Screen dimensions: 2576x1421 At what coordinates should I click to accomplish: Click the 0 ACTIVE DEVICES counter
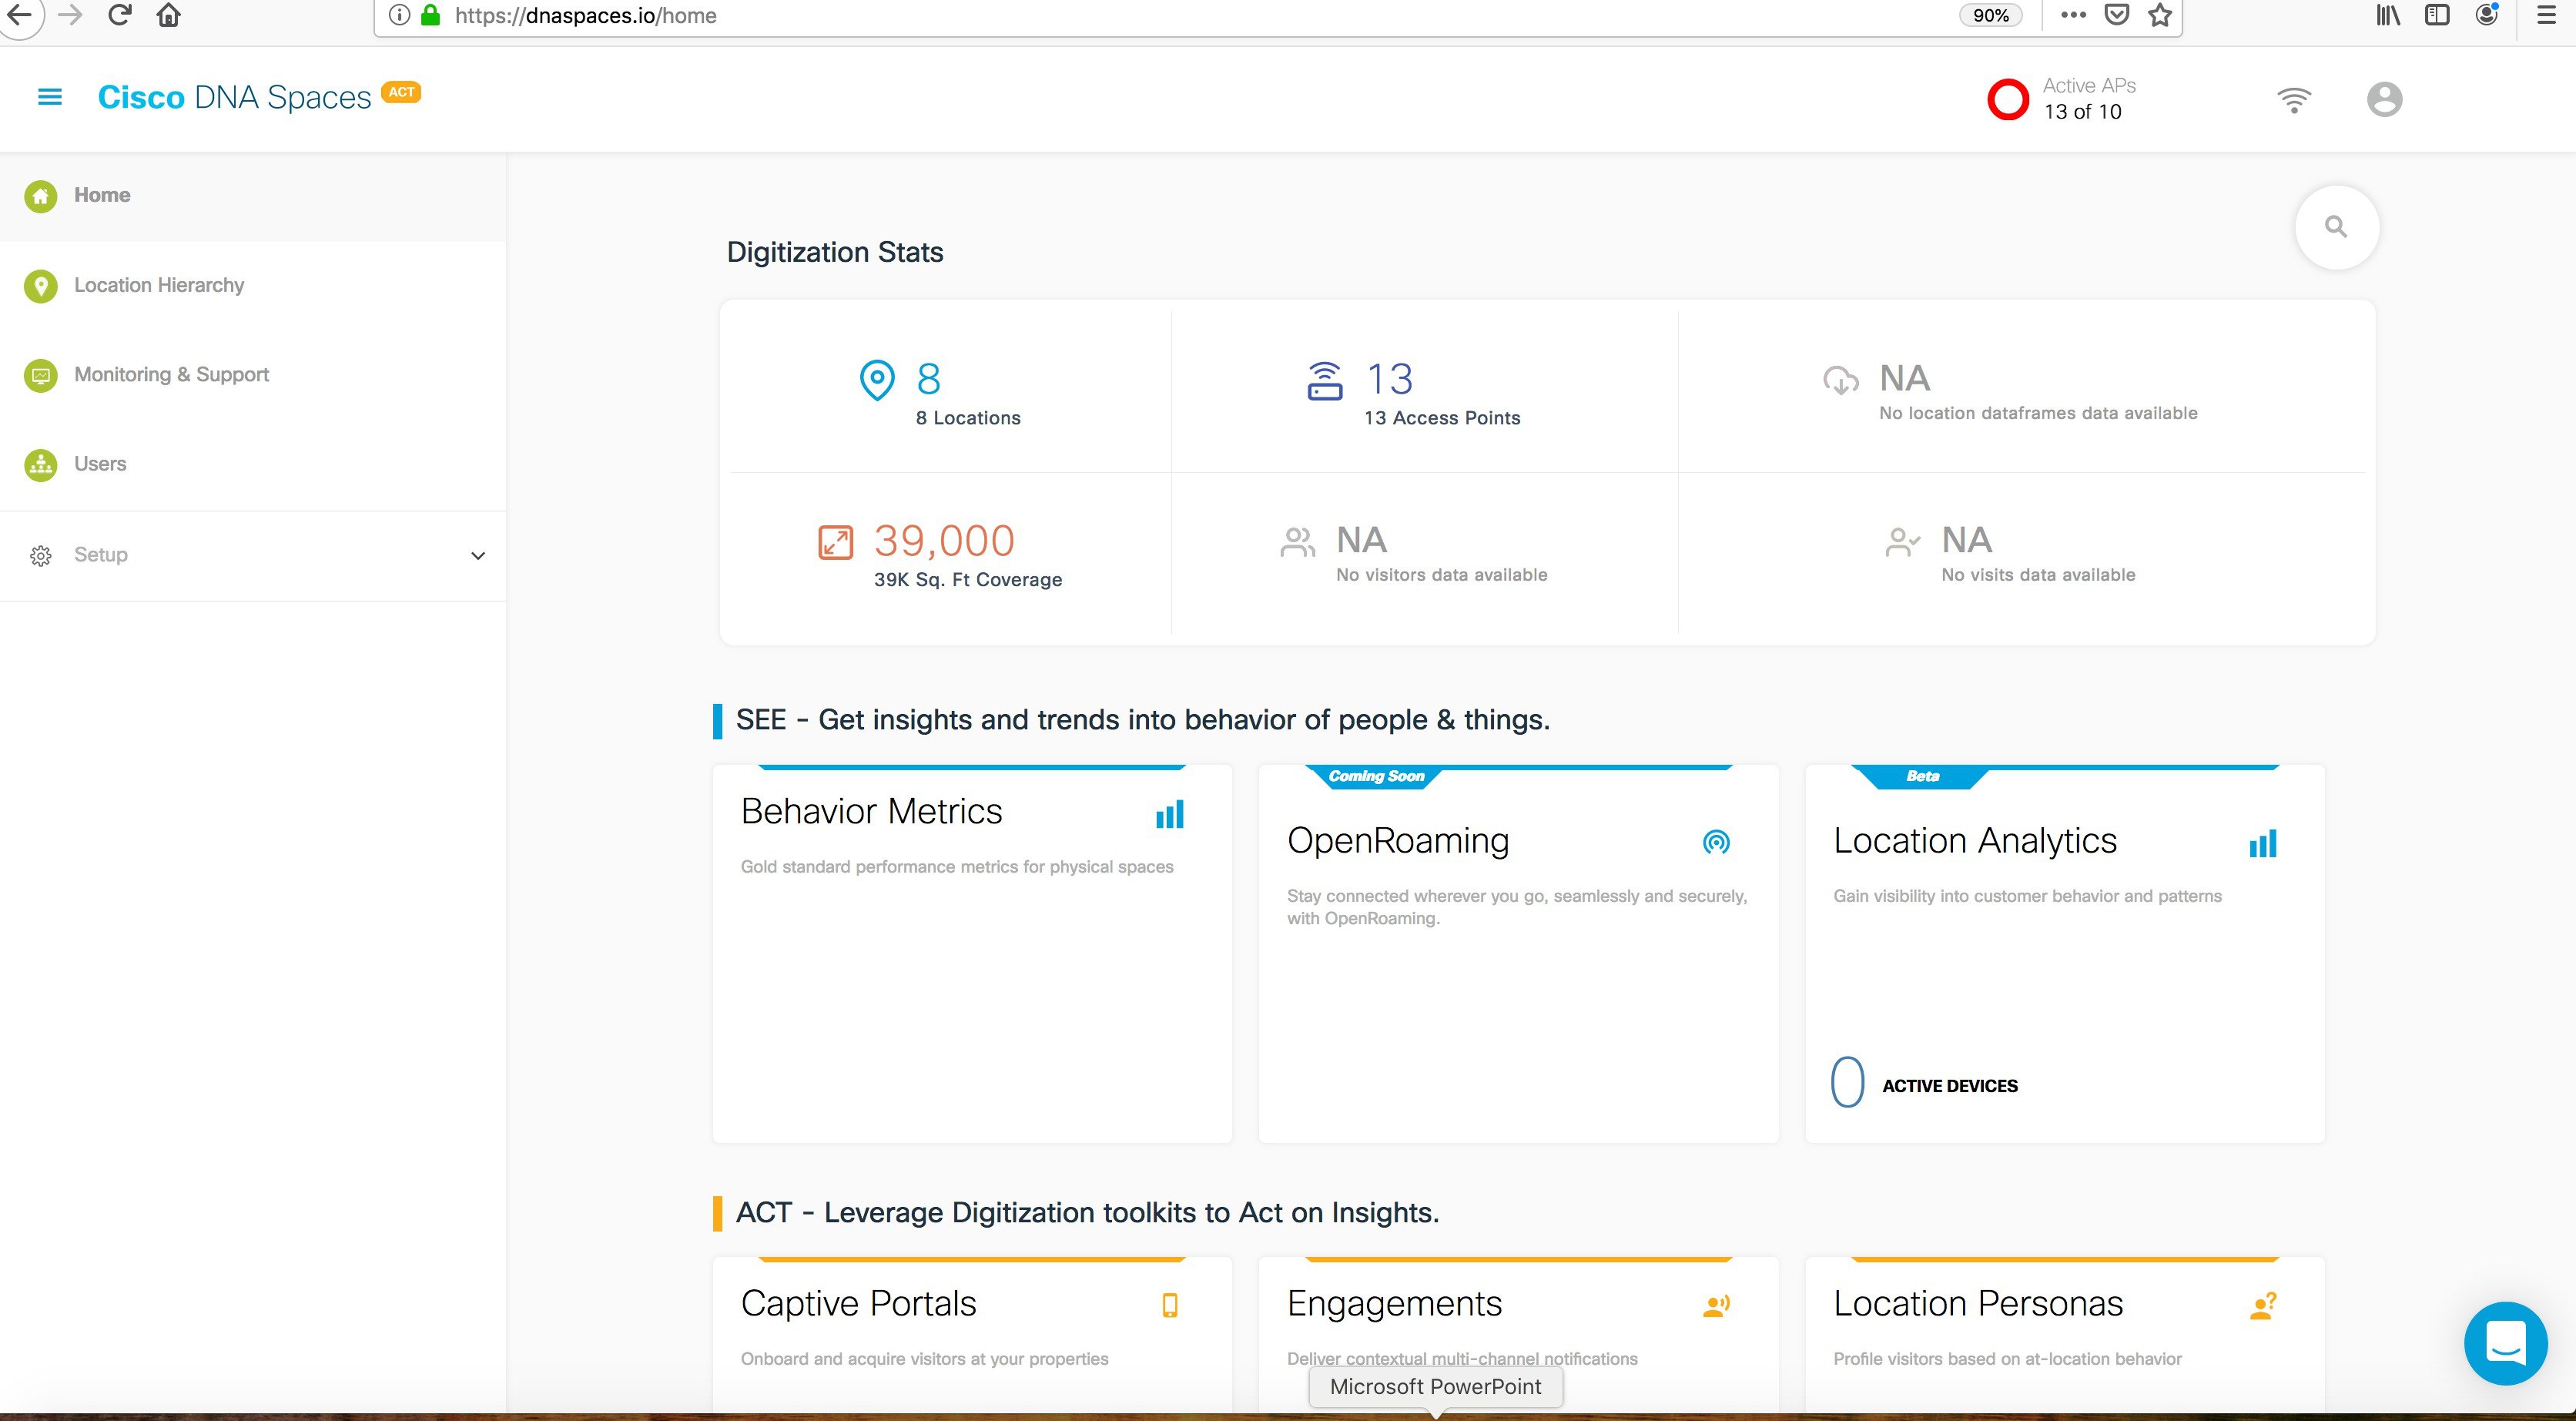(x=1924, y=1084)
